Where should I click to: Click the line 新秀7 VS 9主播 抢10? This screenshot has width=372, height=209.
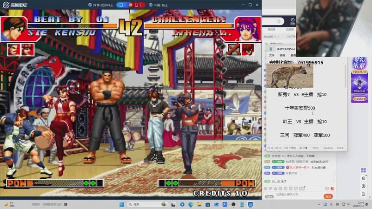point(302,95)
